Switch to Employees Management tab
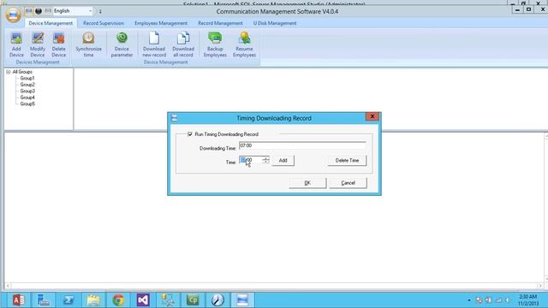548x308 pixels. point(161,23)
